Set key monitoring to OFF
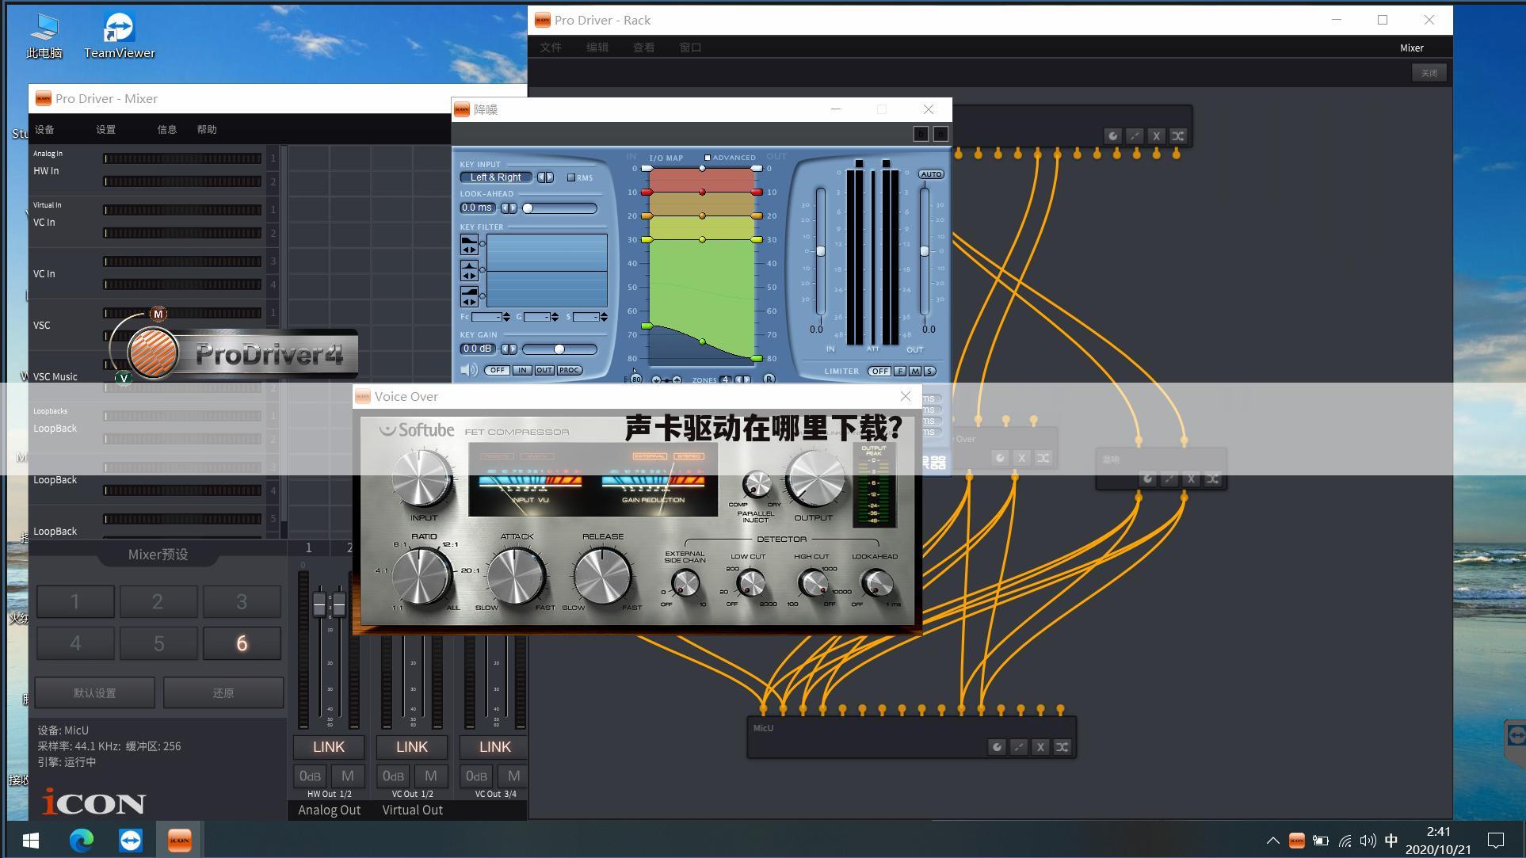Viewport: 1526px width, 858px height. point(497,370)
